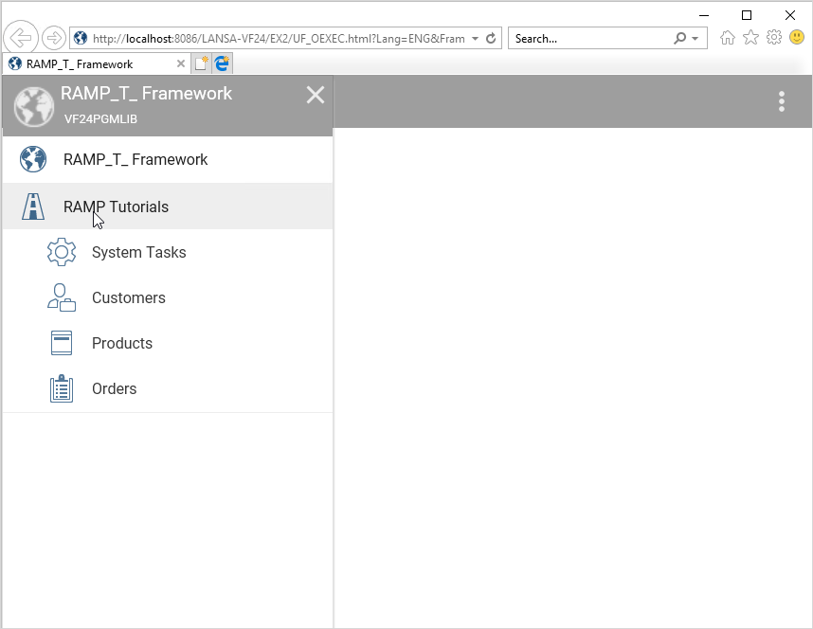Close the navigation drawer with X
The image size is (813, 629).
point(316,95)
